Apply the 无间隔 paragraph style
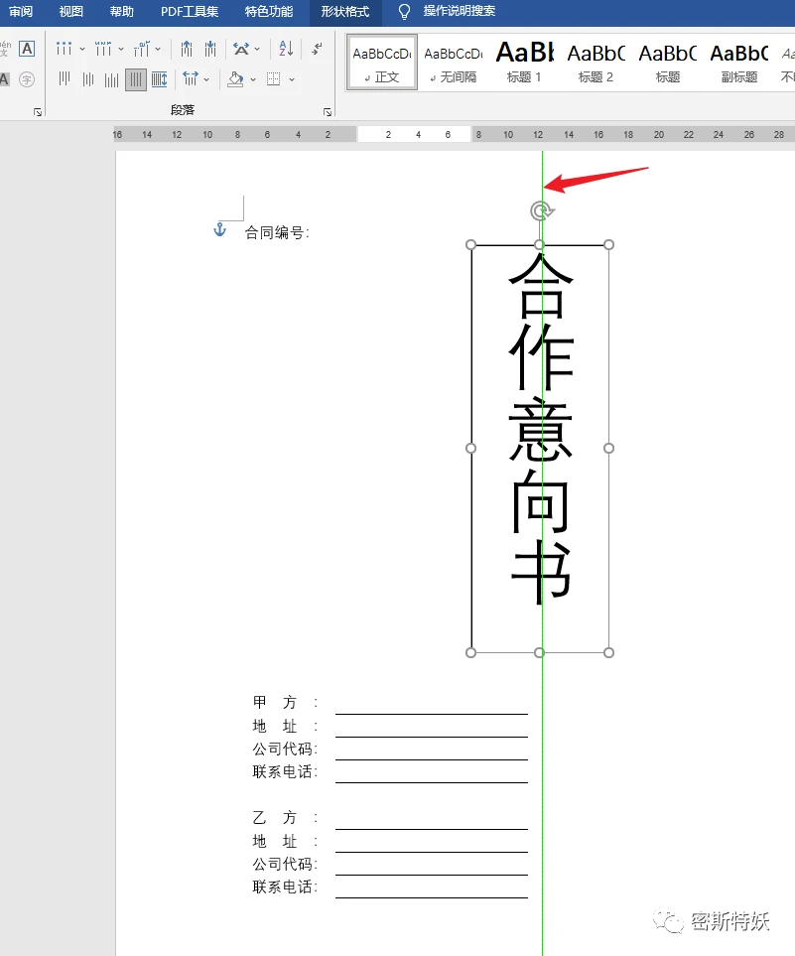 point(453,62)
